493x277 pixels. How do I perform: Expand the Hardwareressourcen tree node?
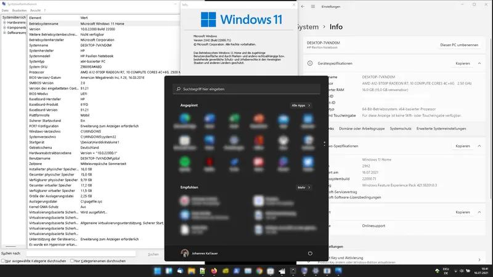coord(4,23)
